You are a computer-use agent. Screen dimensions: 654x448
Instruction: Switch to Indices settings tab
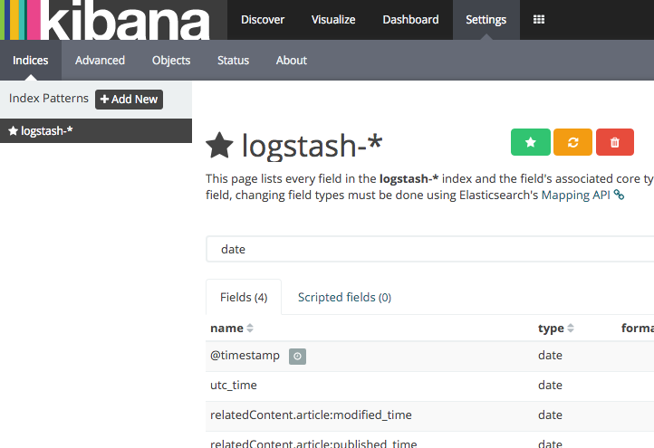31,60
